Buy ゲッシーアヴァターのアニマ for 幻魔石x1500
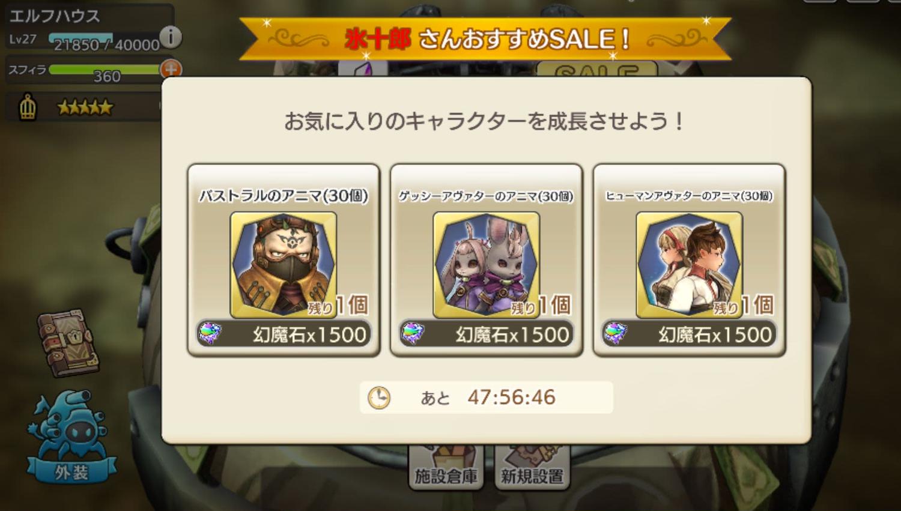901x511 pixels. click(x=486, y=334)
